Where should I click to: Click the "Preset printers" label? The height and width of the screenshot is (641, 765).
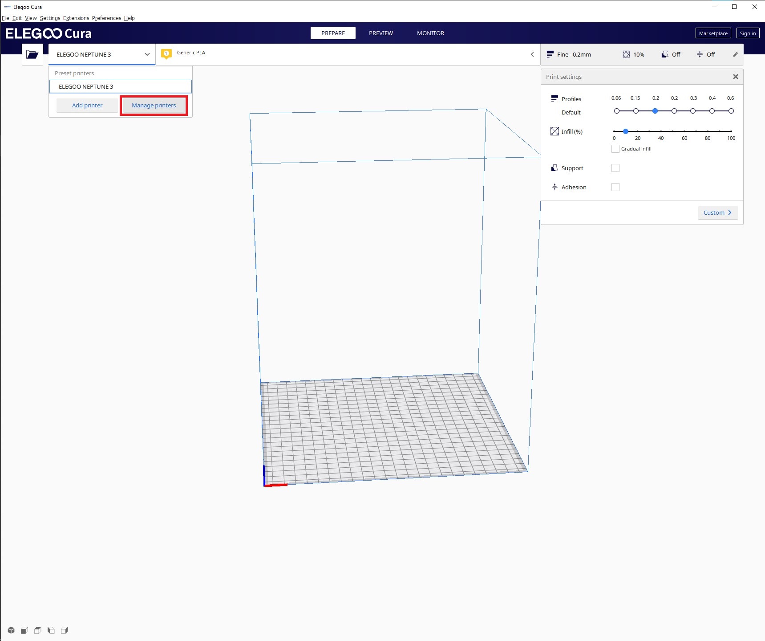point(74,73)
